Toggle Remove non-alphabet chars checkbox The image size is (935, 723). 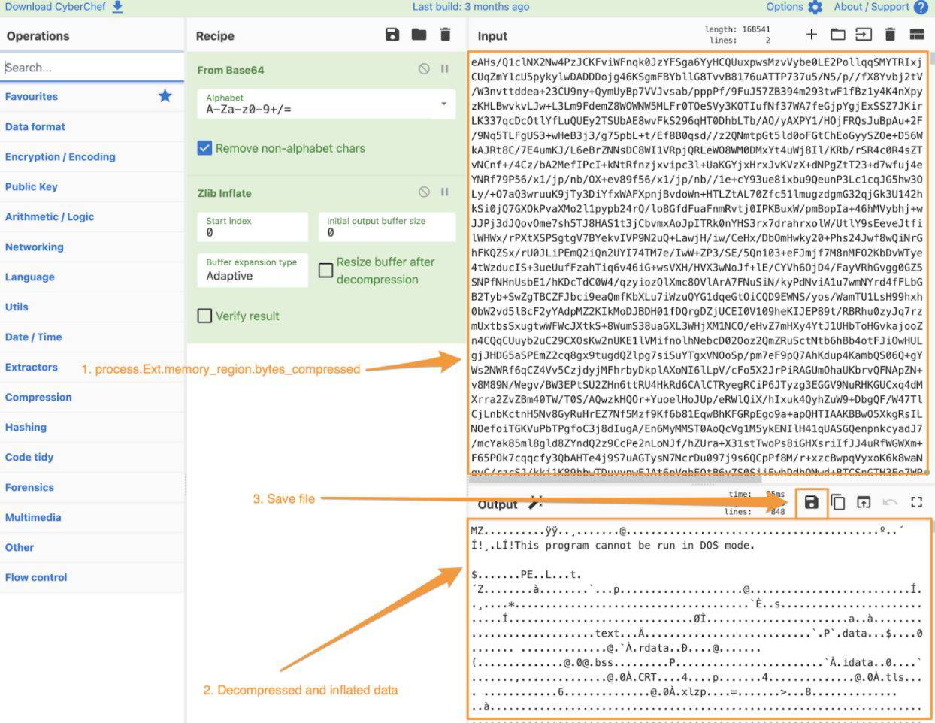[x=204, y=148]
